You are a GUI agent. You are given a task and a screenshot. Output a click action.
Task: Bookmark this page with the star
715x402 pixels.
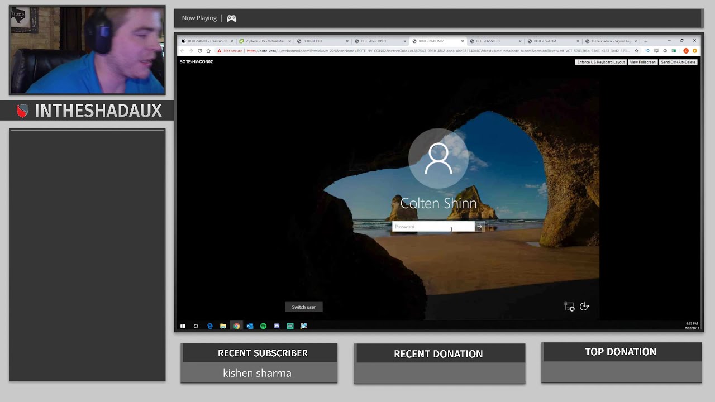pyautogui.click(x=636, y=51)
